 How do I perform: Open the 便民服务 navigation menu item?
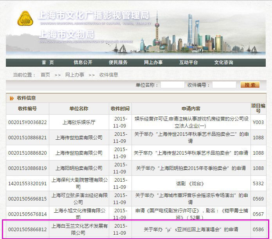coord(118,62)
